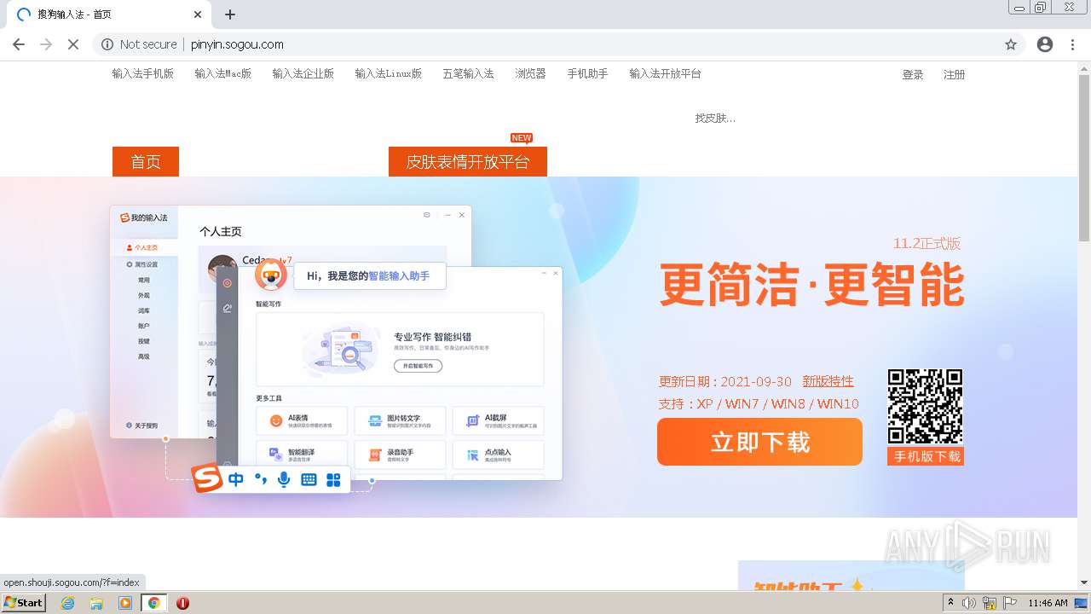The width and height of the screenshot is (1091, 614).
Task: Bookmark this page with the star icon
Action: [1011, 44]
